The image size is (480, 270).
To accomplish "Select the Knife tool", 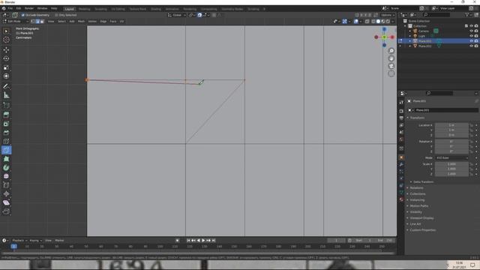I will [x=6, y=150].
